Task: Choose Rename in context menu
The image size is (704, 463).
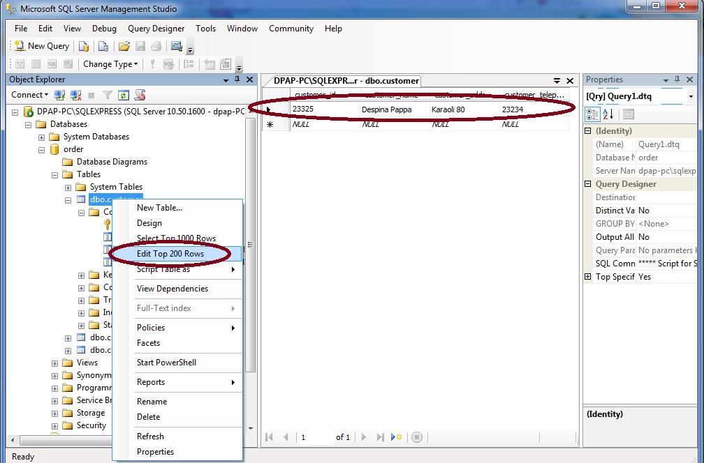Action: pyautogui.click(x=176, y=402)
